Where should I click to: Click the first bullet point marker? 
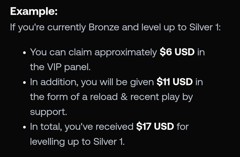(x=24, y=53)
